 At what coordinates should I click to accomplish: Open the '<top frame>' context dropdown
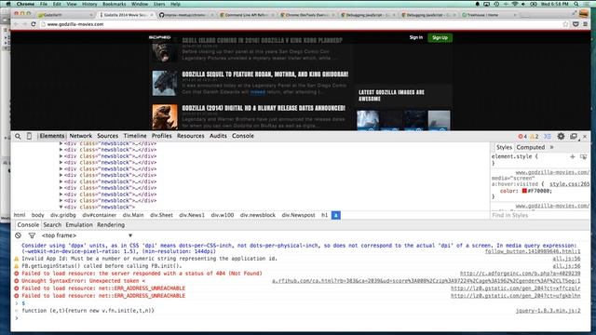87,235
